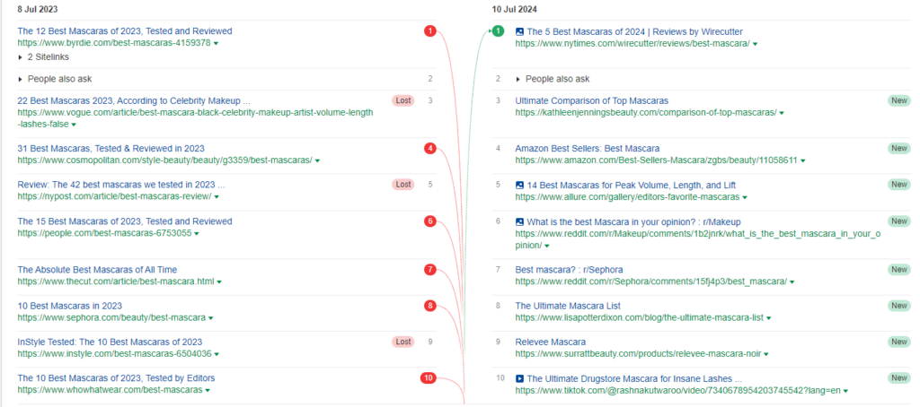Open The 12 Best Mascaras of 2023 link

click(x=125, y=31)
